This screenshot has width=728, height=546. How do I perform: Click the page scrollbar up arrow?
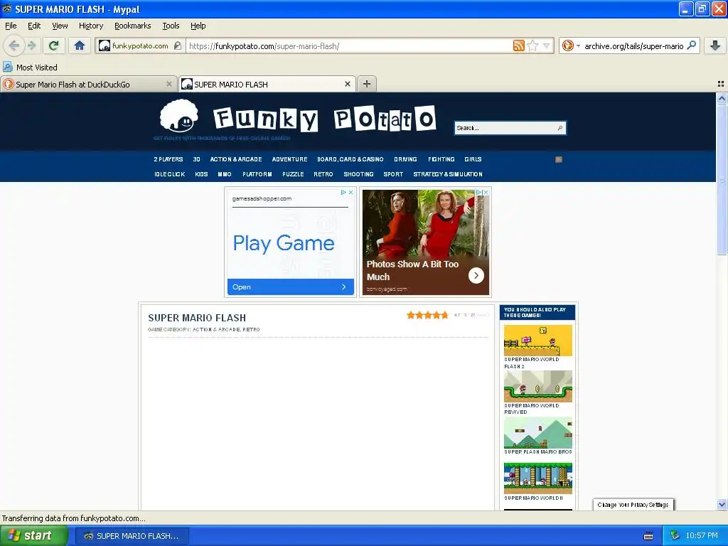[x=722, y=98]
